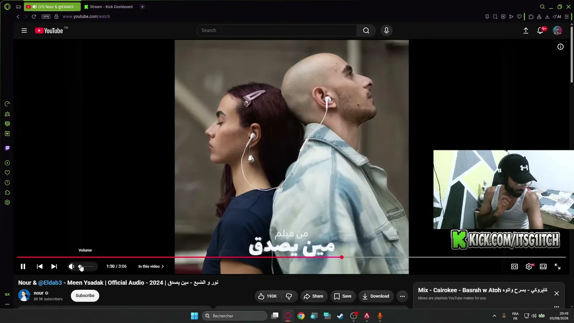The image size is (574, 323).
Task: Open browser extensions puzzle icon
Action: (531, 17)
